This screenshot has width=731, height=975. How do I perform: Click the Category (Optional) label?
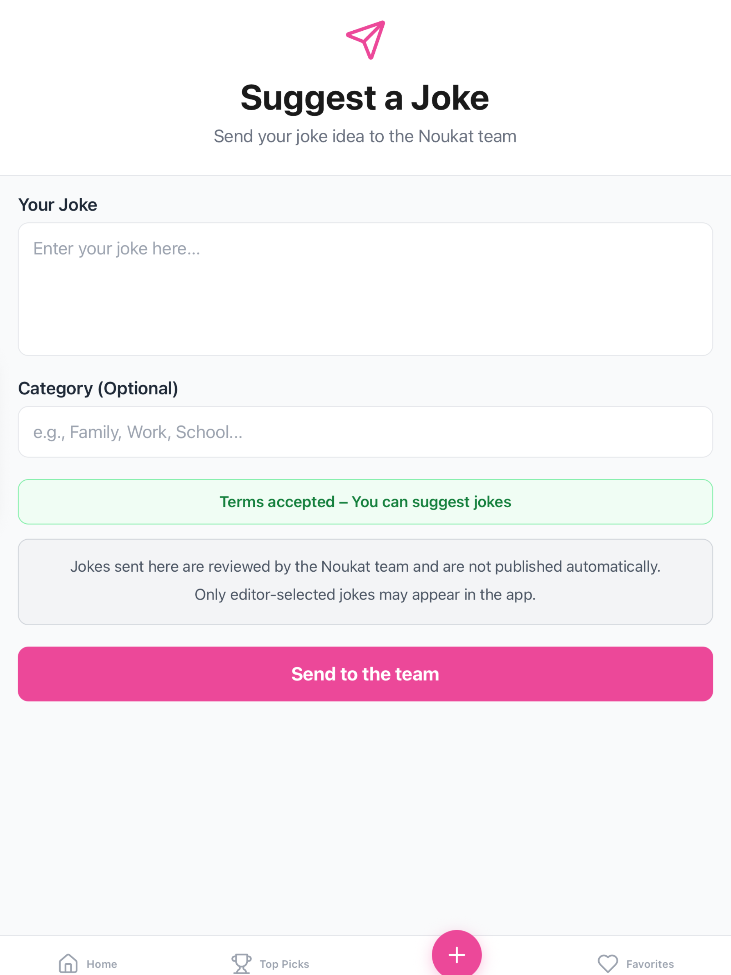(98, 389)
